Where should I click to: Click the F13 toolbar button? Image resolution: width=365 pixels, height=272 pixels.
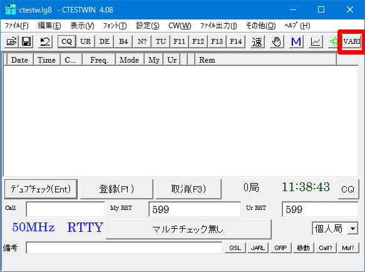[217, 42]
